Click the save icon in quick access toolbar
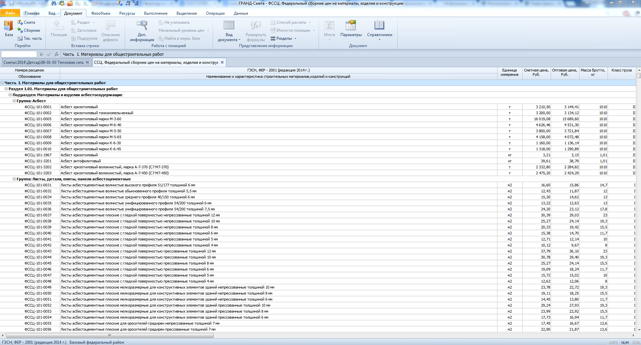The image size is (641, 345). coord(12,3)
